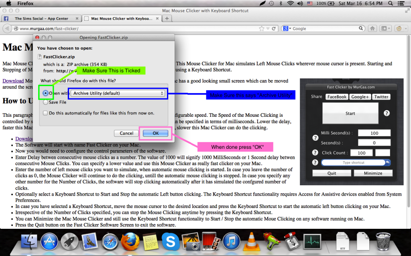
Task: Launch Skype from the Dock
Action: (170, 241)
